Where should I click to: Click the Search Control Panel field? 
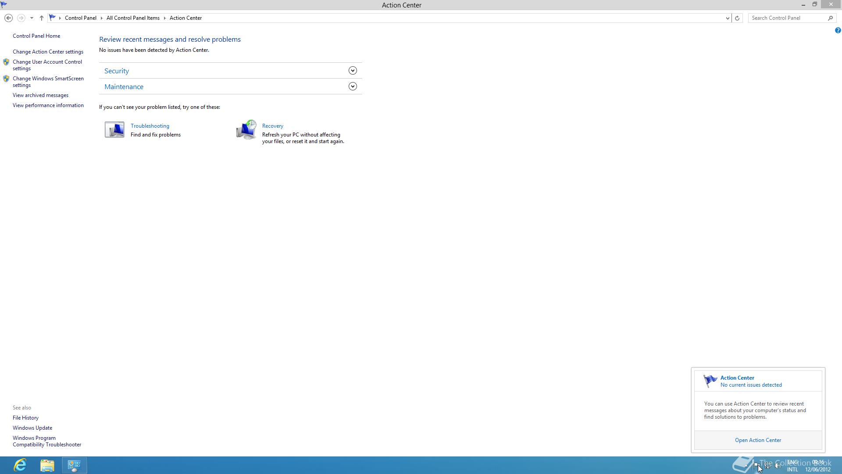(x=788, y=18)
